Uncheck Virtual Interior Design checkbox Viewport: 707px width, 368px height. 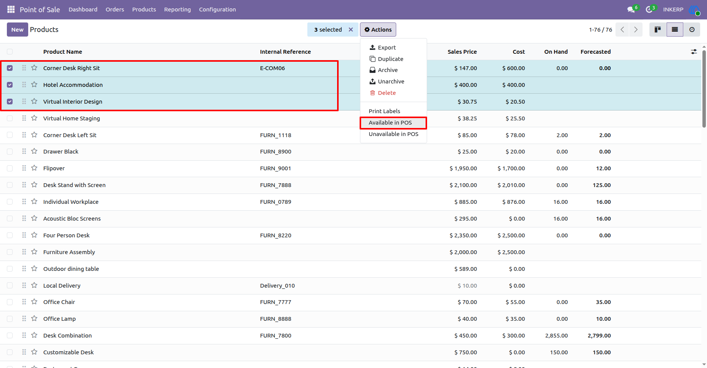[x=10, y=101]
